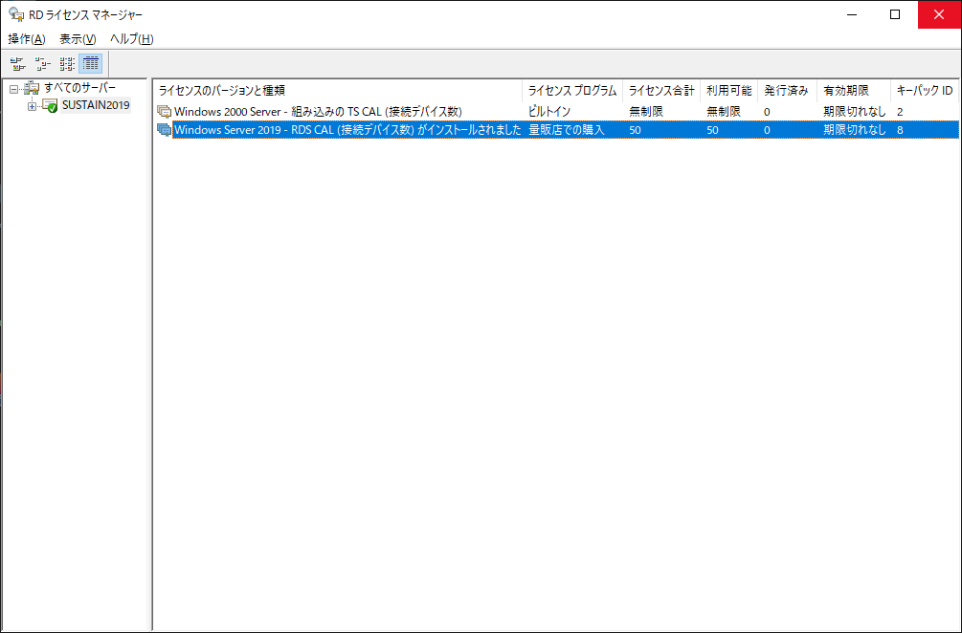
Task: Click issued count 0 in Windows 2000 row
Action: coord(767,112)
